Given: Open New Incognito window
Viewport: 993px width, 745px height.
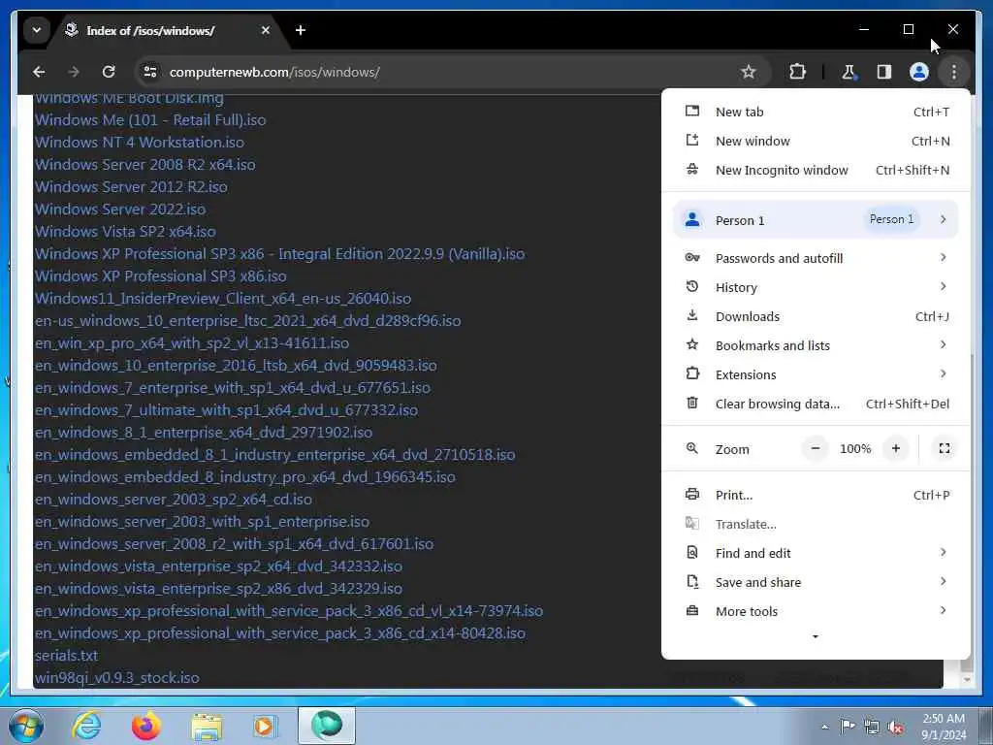Looking at the screenshot, I should pyautogui.click(x=816, y=170).
